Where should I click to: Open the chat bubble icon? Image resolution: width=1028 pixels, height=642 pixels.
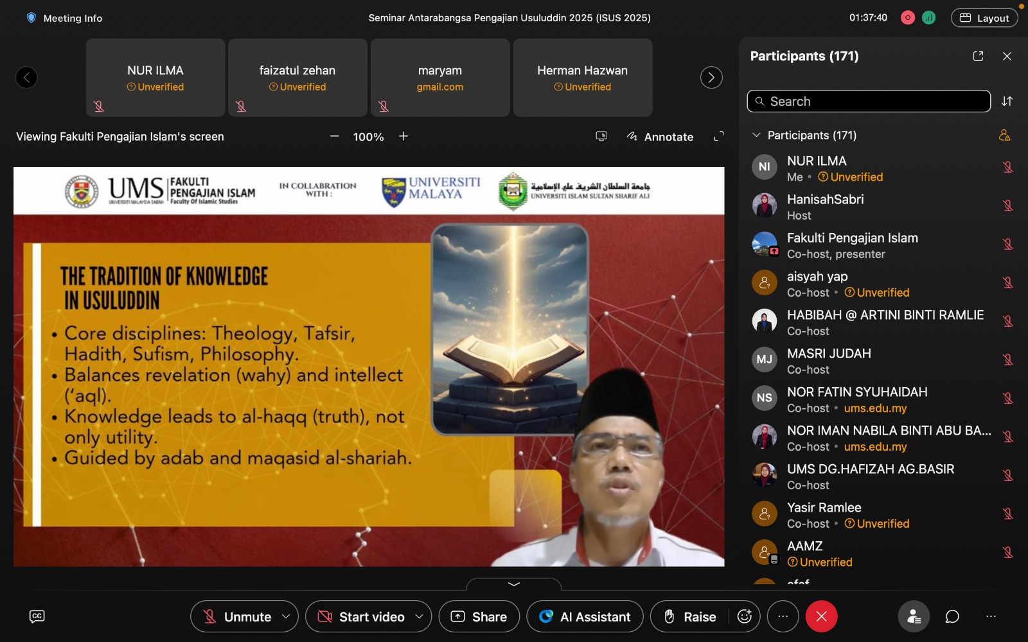pyautogui.click(x=952, y=616)
